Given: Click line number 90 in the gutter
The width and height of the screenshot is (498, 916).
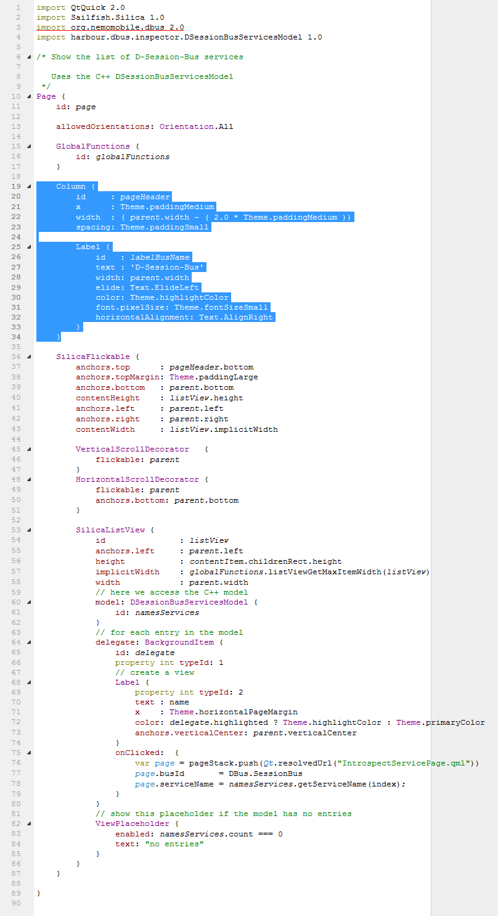Looking at the screenshot, I should point(16,903).
